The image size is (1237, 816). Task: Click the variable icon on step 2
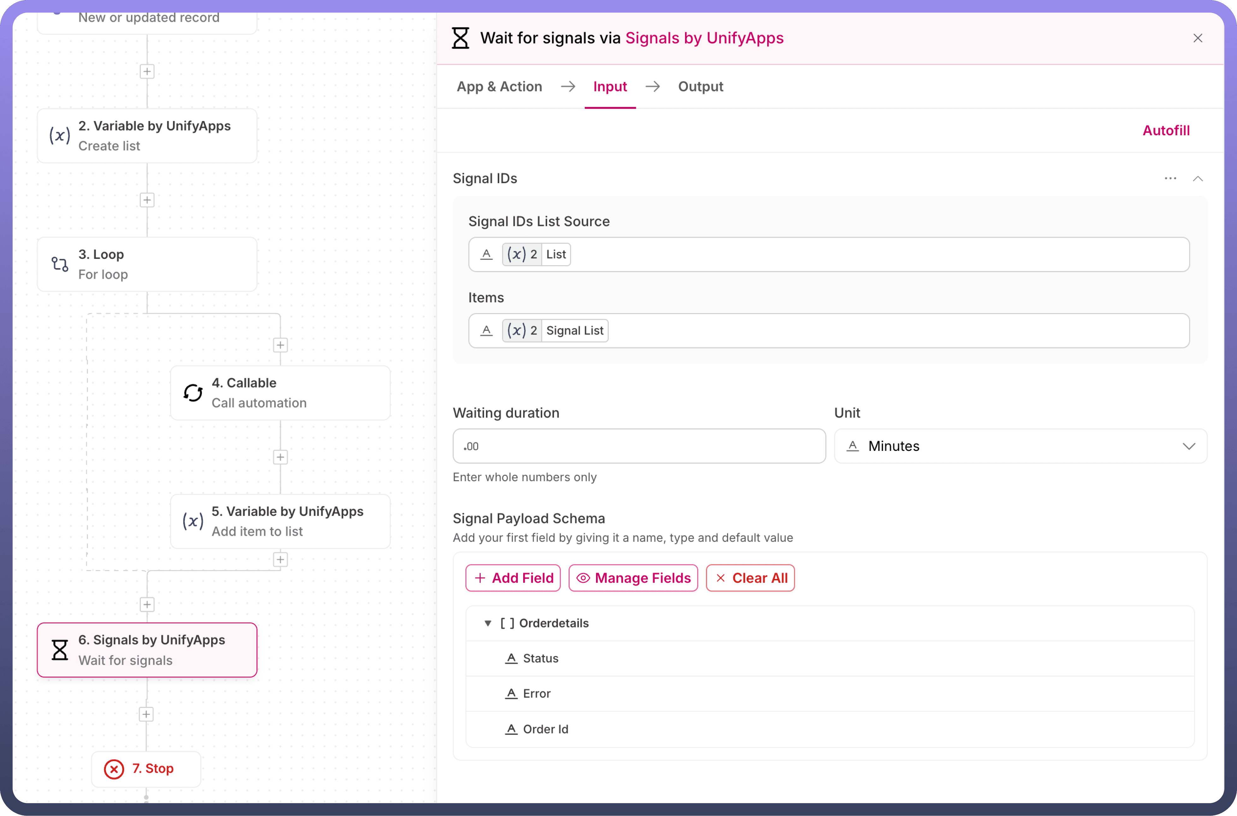pyautogui.click(x=60, y=136)
